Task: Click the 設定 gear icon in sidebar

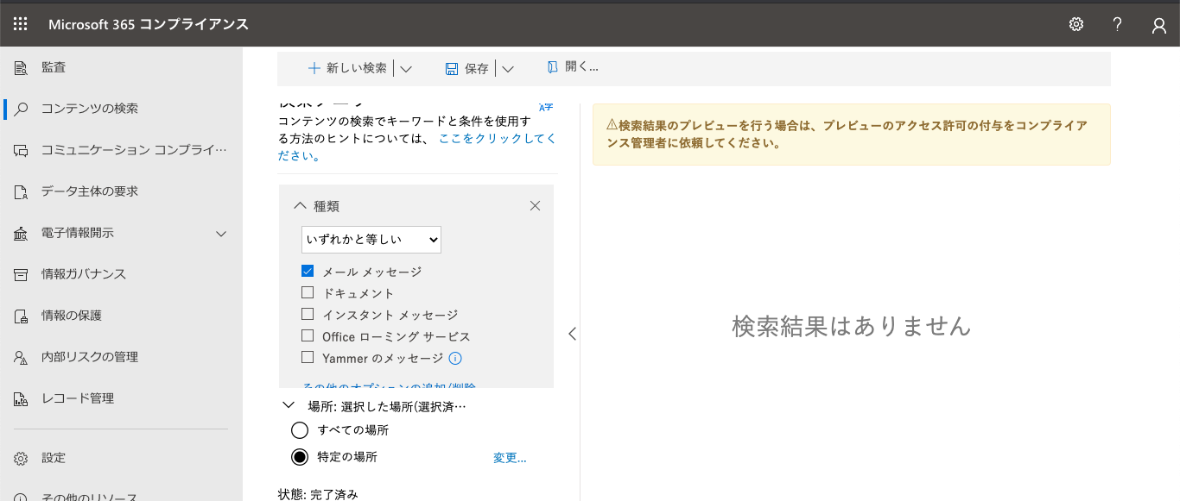Action: [22, 458]
